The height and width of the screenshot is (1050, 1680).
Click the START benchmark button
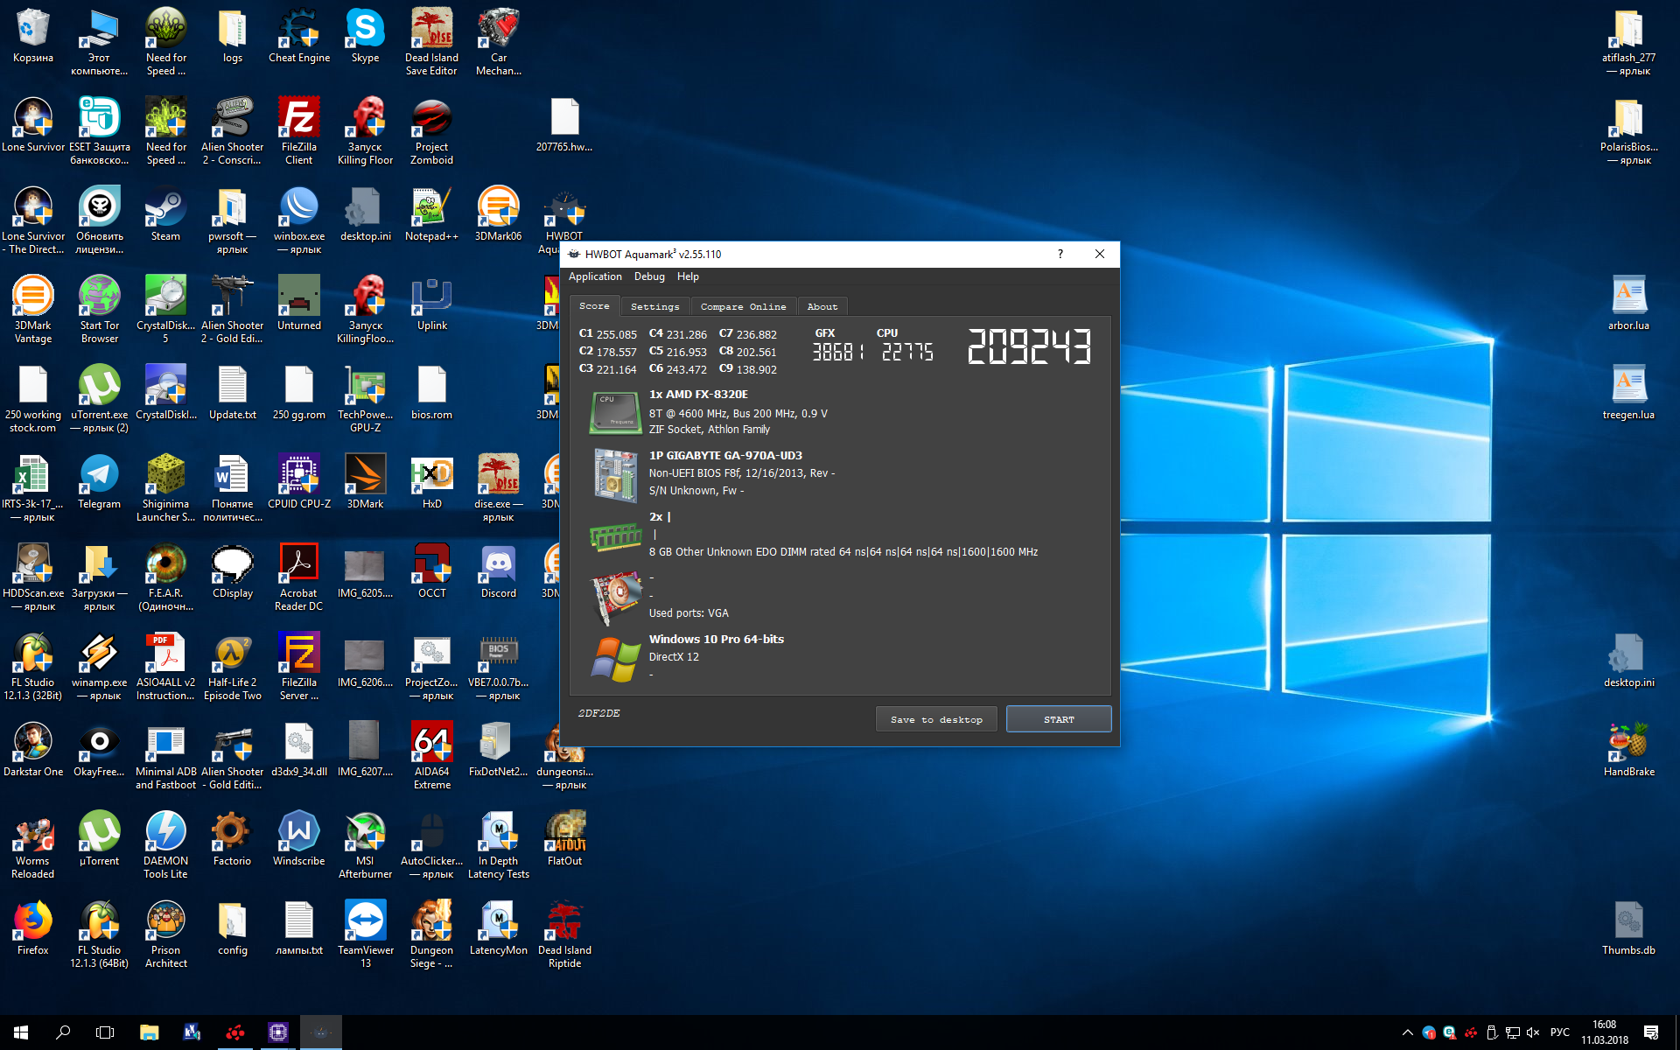[x=1059, y=719]
